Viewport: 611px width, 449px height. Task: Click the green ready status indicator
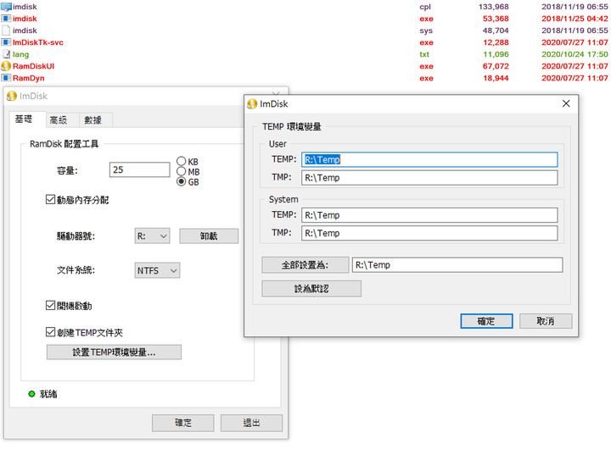tap(32, 394)
